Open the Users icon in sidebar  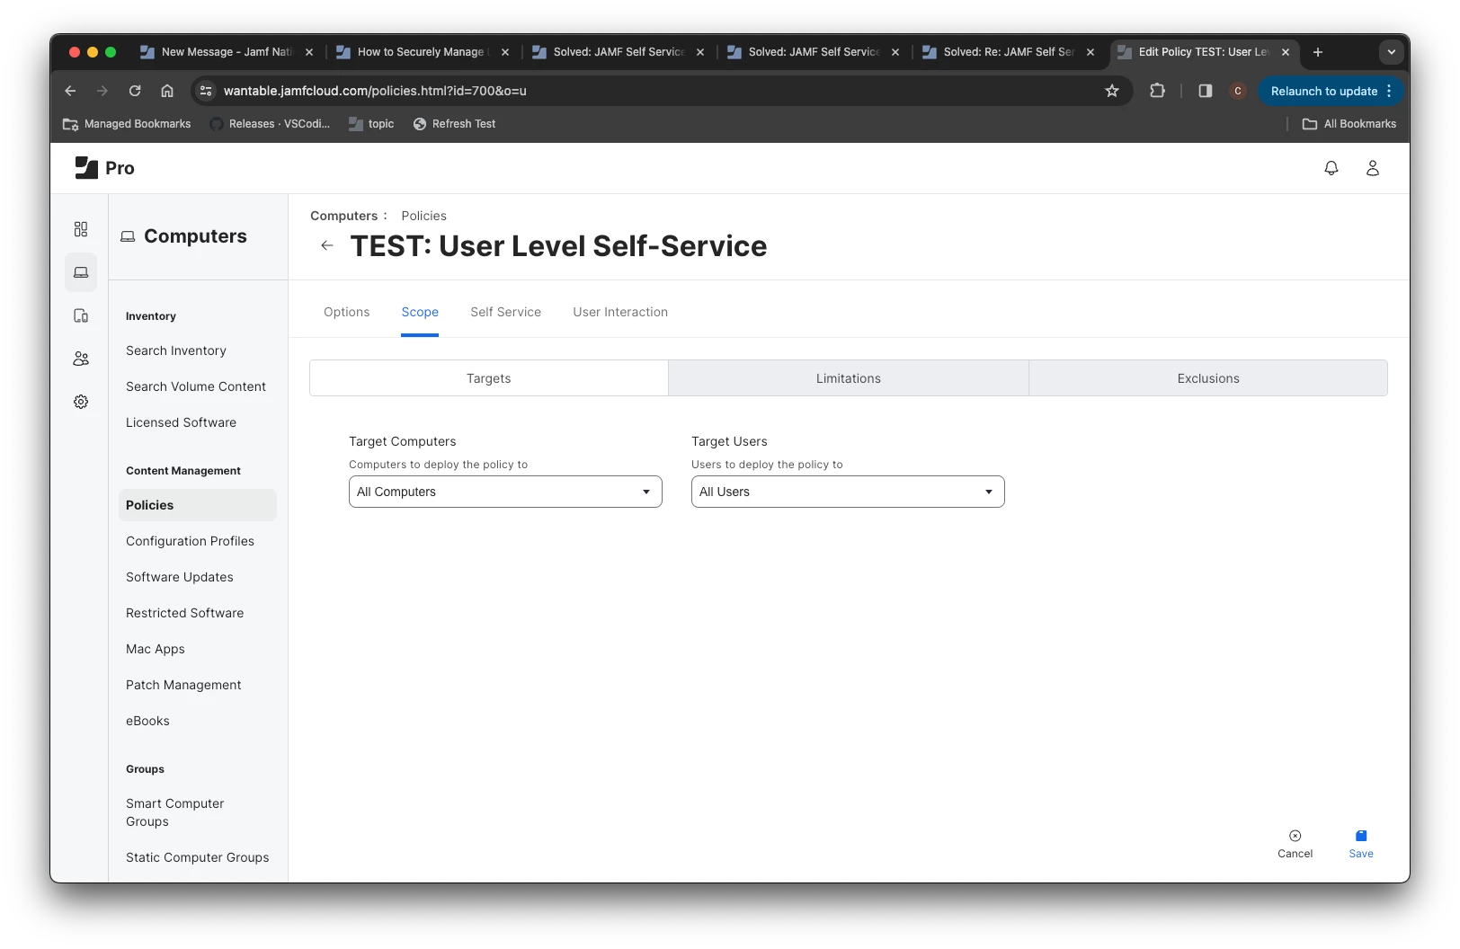(x=81, y=359)
